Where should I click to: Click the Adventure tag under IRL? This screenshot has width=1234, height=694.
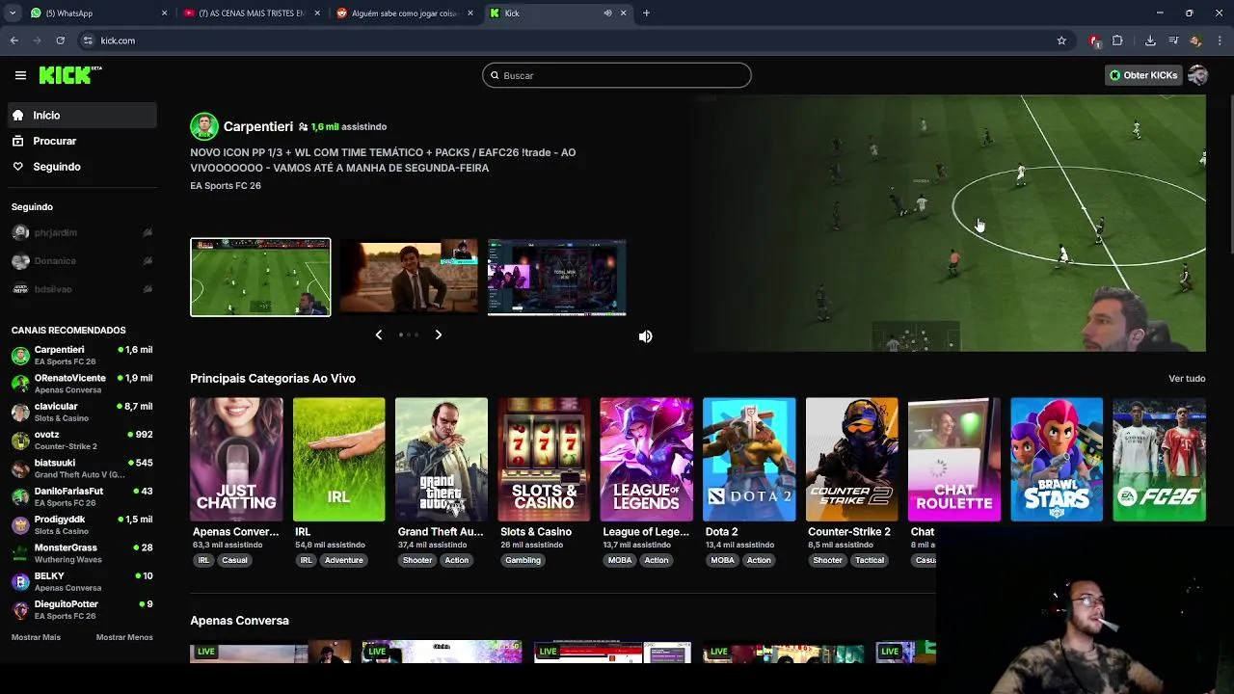343,560
